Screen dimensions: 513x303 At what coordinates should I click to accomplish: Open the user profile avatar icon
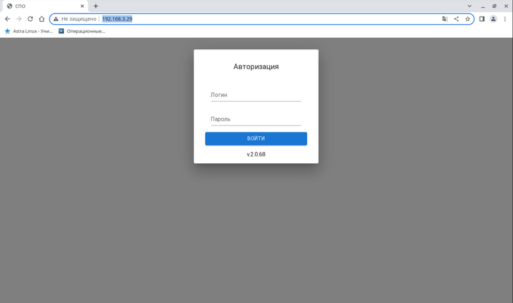click(x=493, y=19)
